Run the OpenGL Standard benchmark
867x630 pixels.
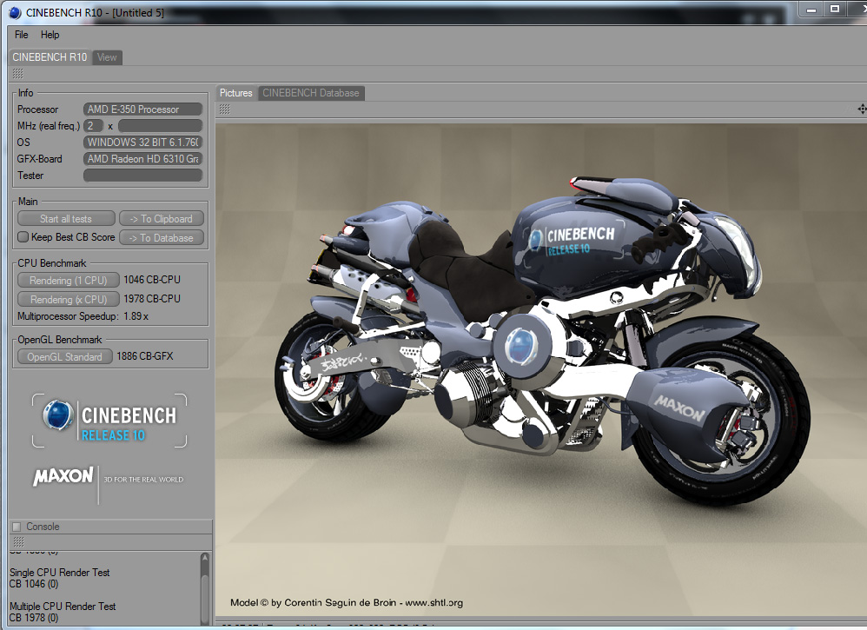(x=64, y=357)
